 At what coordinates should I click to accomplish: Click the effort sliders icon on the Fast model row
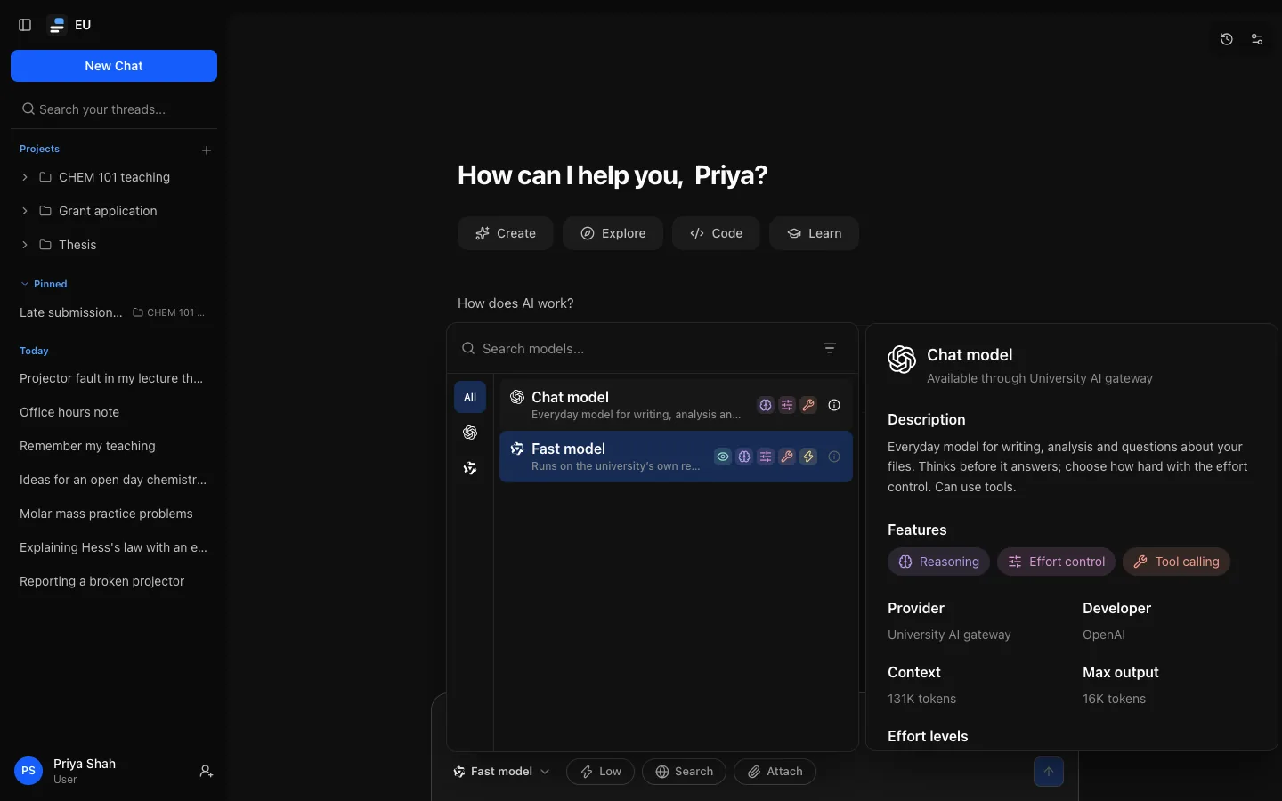[x=766, y=457]
